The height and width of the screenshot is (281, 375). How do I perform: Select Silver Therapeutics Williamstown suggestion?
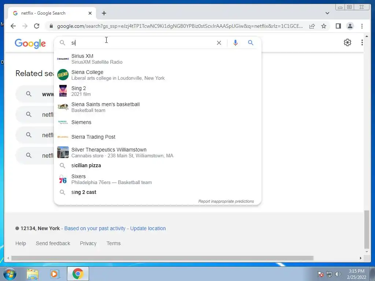(x=157, y=153)
